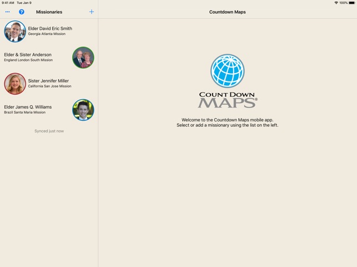Open Elder James Q. Williams photo
Screen dimensions: 357x267
tap(83, 110)
